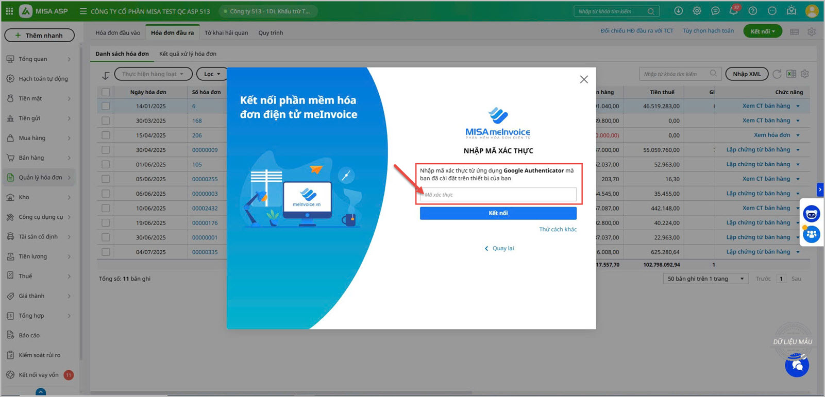Tick checkbox for invoice dated 01/06/2025
The image size is (825, 397).
106,164
